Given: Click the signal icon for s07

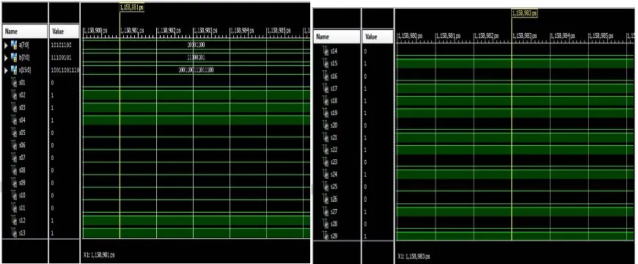Looking at the screenshot, I should click(x=15, y=158).
